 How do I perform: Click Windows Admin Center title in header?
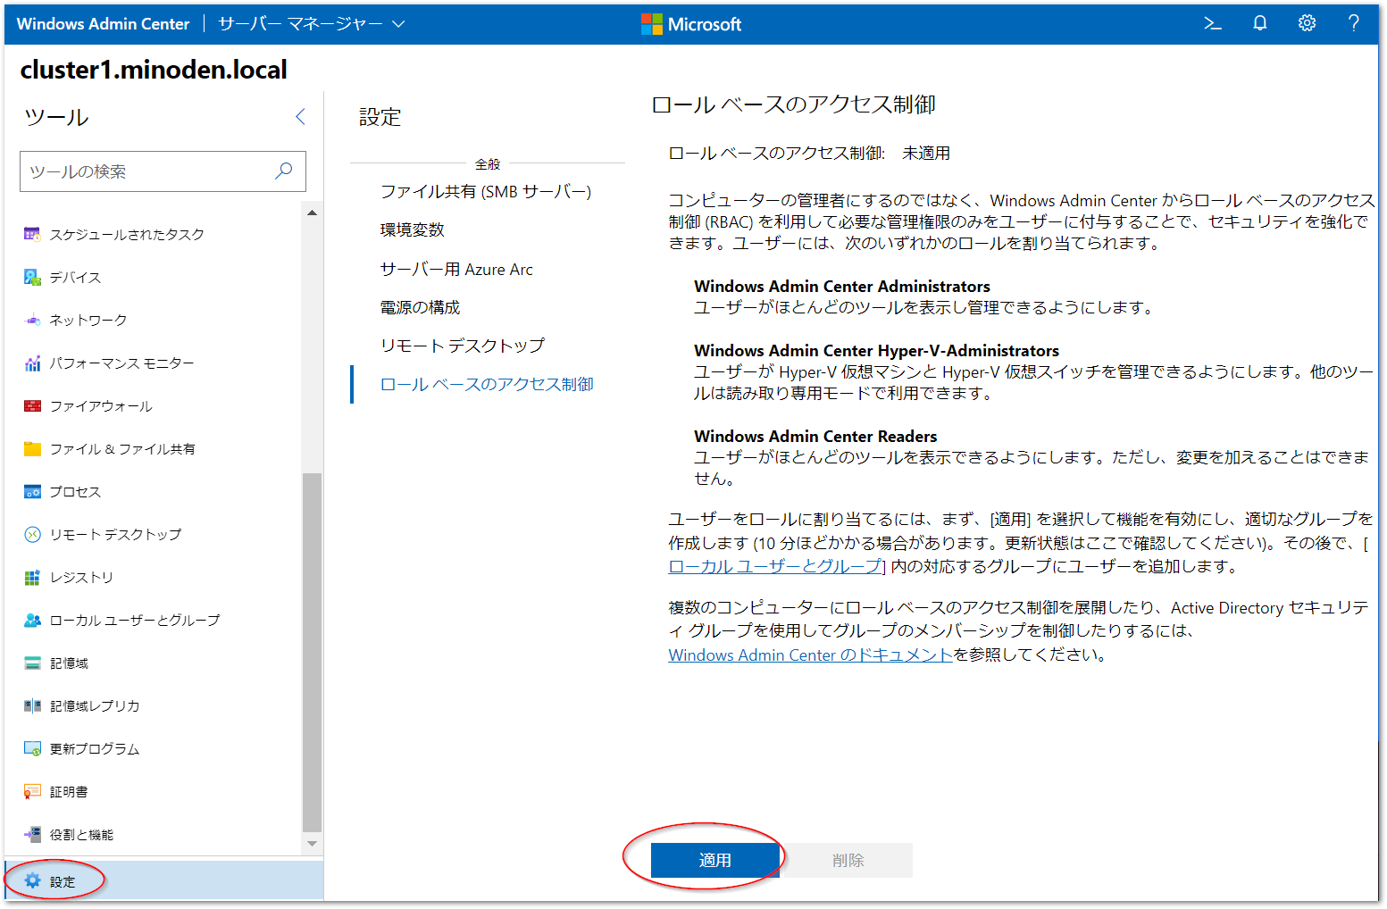(103, 24)
